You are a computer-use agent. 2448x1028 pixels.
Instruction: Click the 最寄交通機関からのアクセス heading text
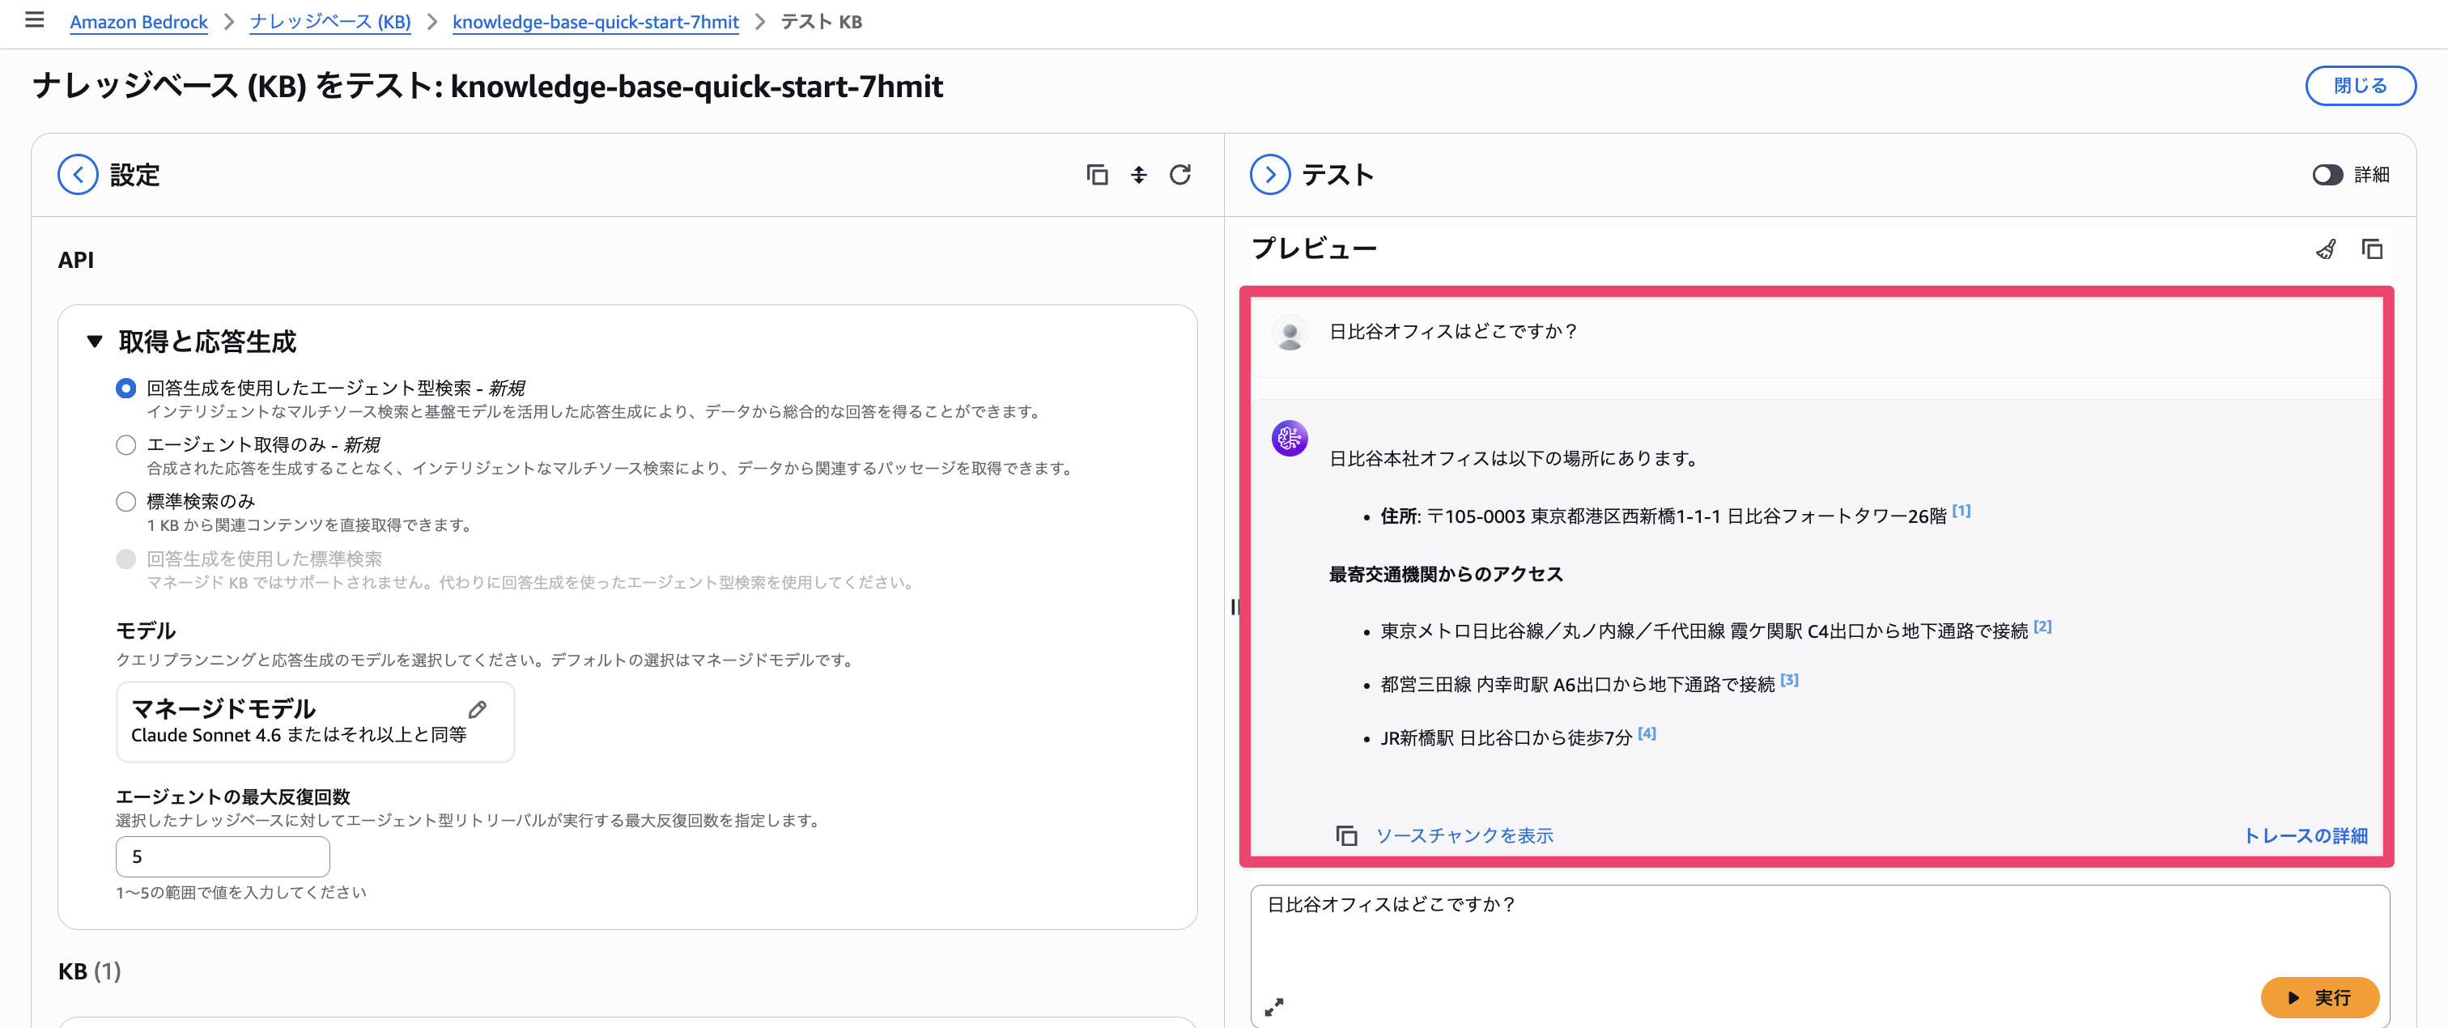1446,575
